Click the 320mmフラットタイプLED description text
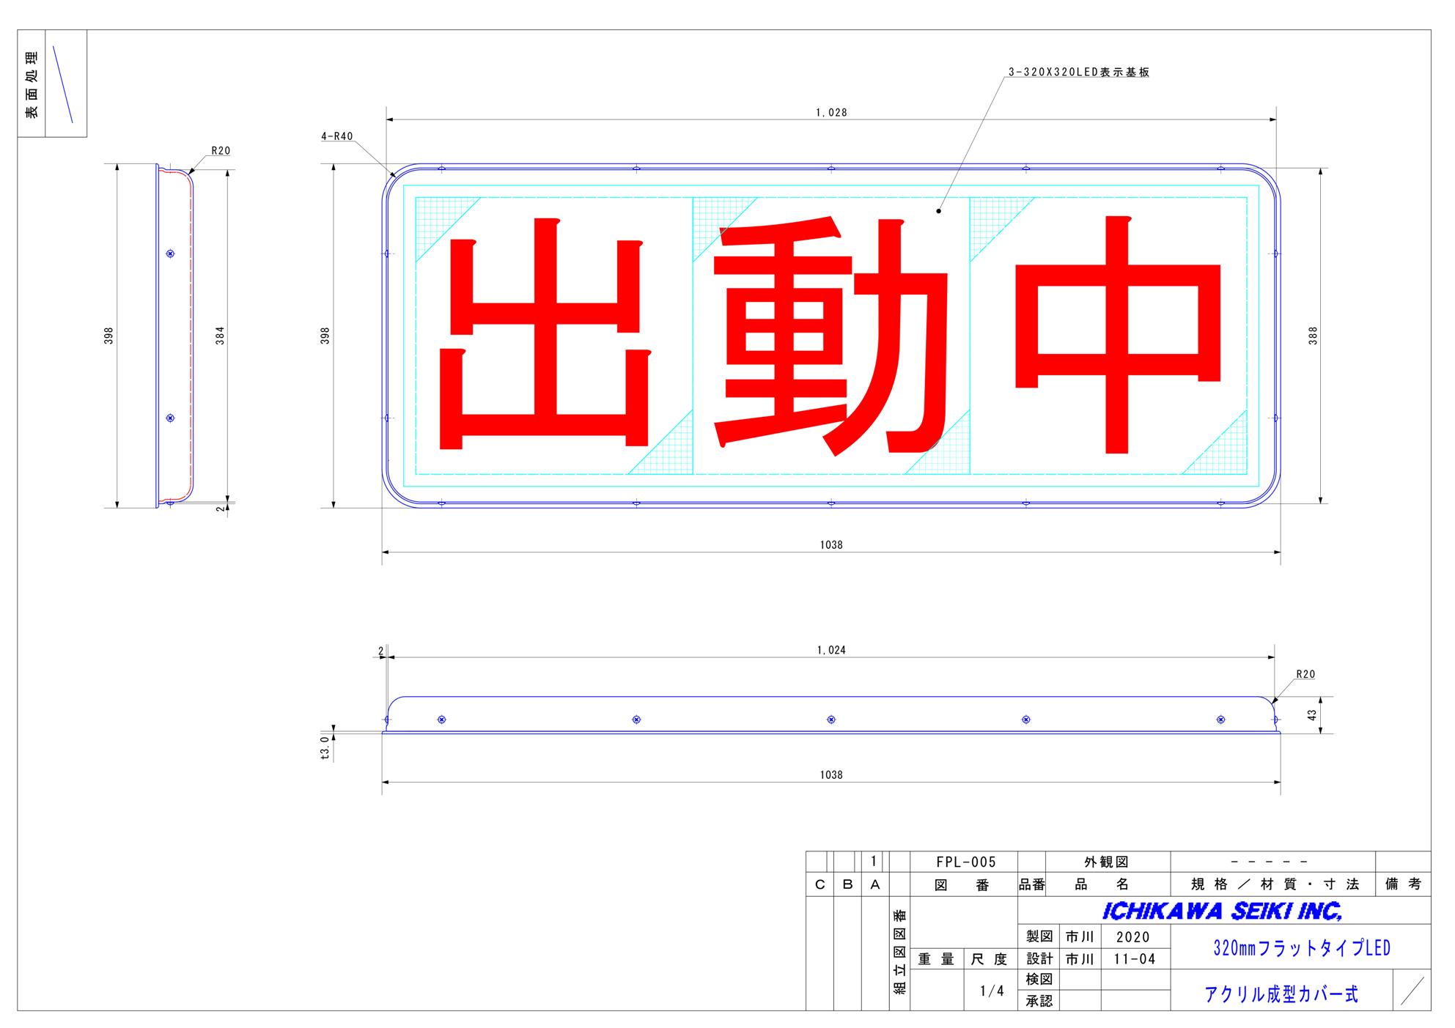The image size is (1455, 1028). [1301, 948]
